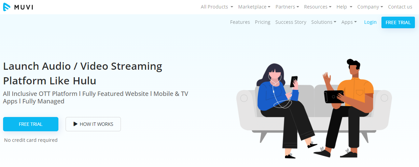
Task: Click the couch illustration with two people
Action: click(x=314, y=109)
